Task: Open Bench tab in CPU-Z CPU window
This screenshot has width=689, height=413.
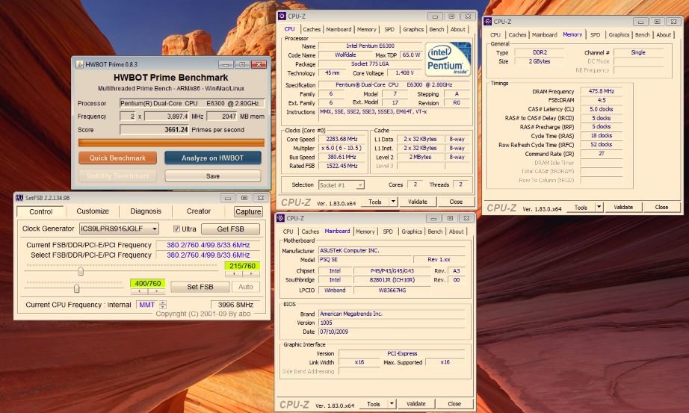Action: [x=436, y=29]
